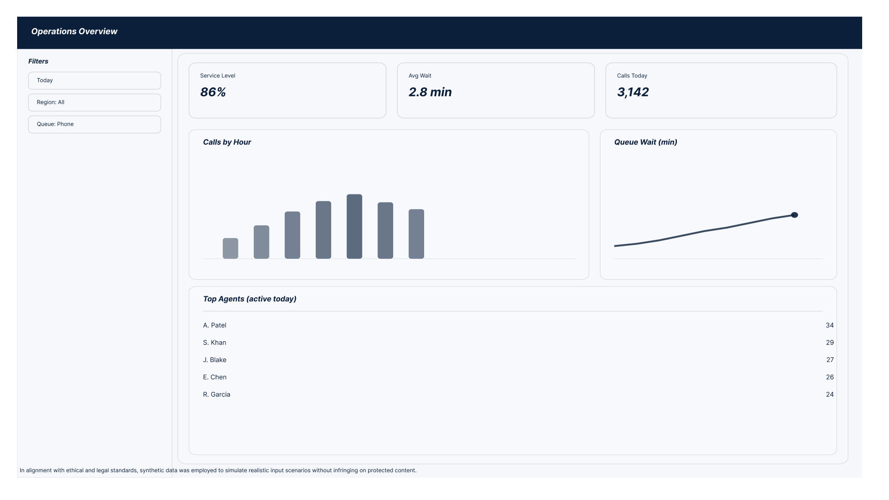Click the Top Agents (active today) heading
Viewport: 889px width, 500px height.
pos(250,299)
